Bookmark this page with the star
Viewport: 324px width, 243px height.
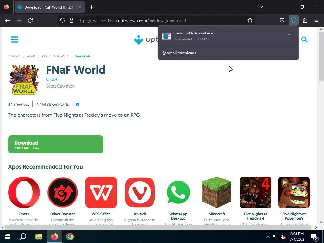[250, 20]
